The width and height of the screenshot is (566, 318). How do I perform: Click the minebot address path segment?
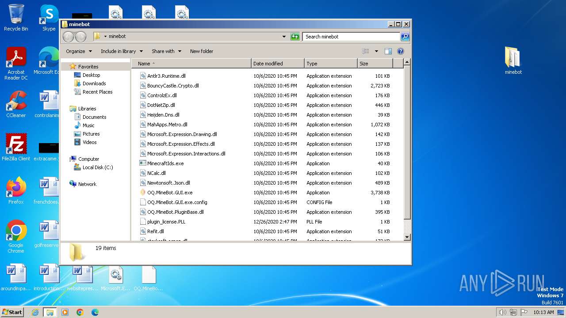[117, 37]
